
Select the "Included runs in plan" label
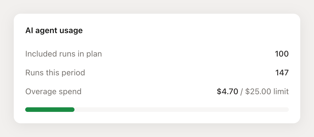coord(64,54)
